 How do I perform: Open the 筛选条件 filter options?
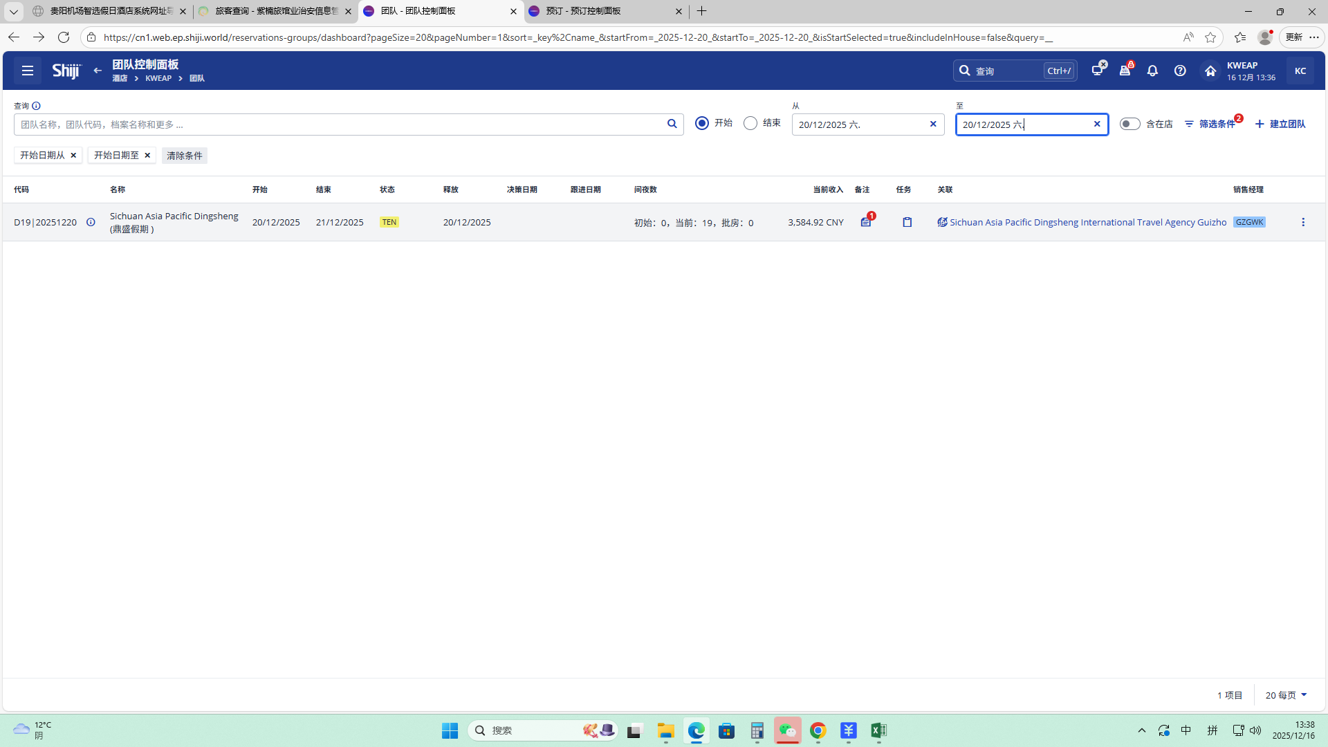coord(1210,124)
